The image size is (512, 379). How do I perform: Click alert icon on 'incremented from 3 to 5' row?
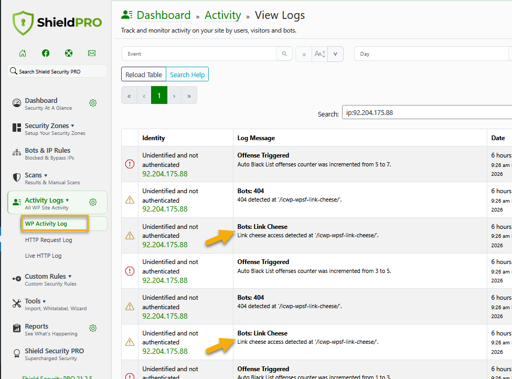click(x=130, y=271)
